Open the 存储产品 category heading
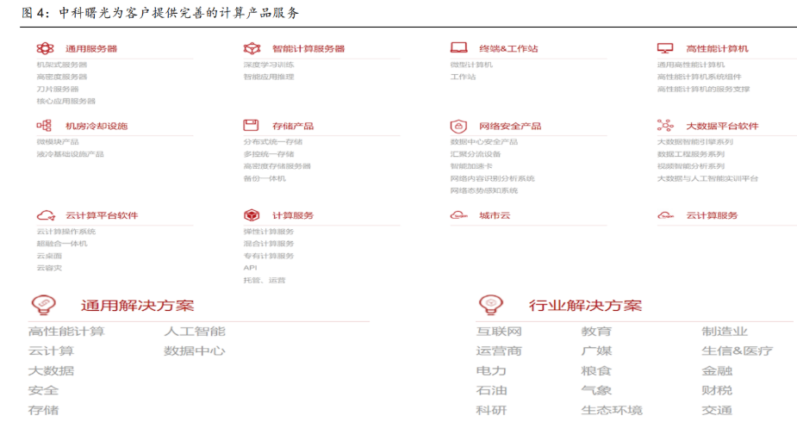797x422 pixels. (x=293, y=126)
